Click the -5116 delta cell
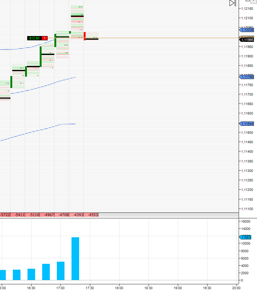The image size is (257, 291). tap(32, 215)
